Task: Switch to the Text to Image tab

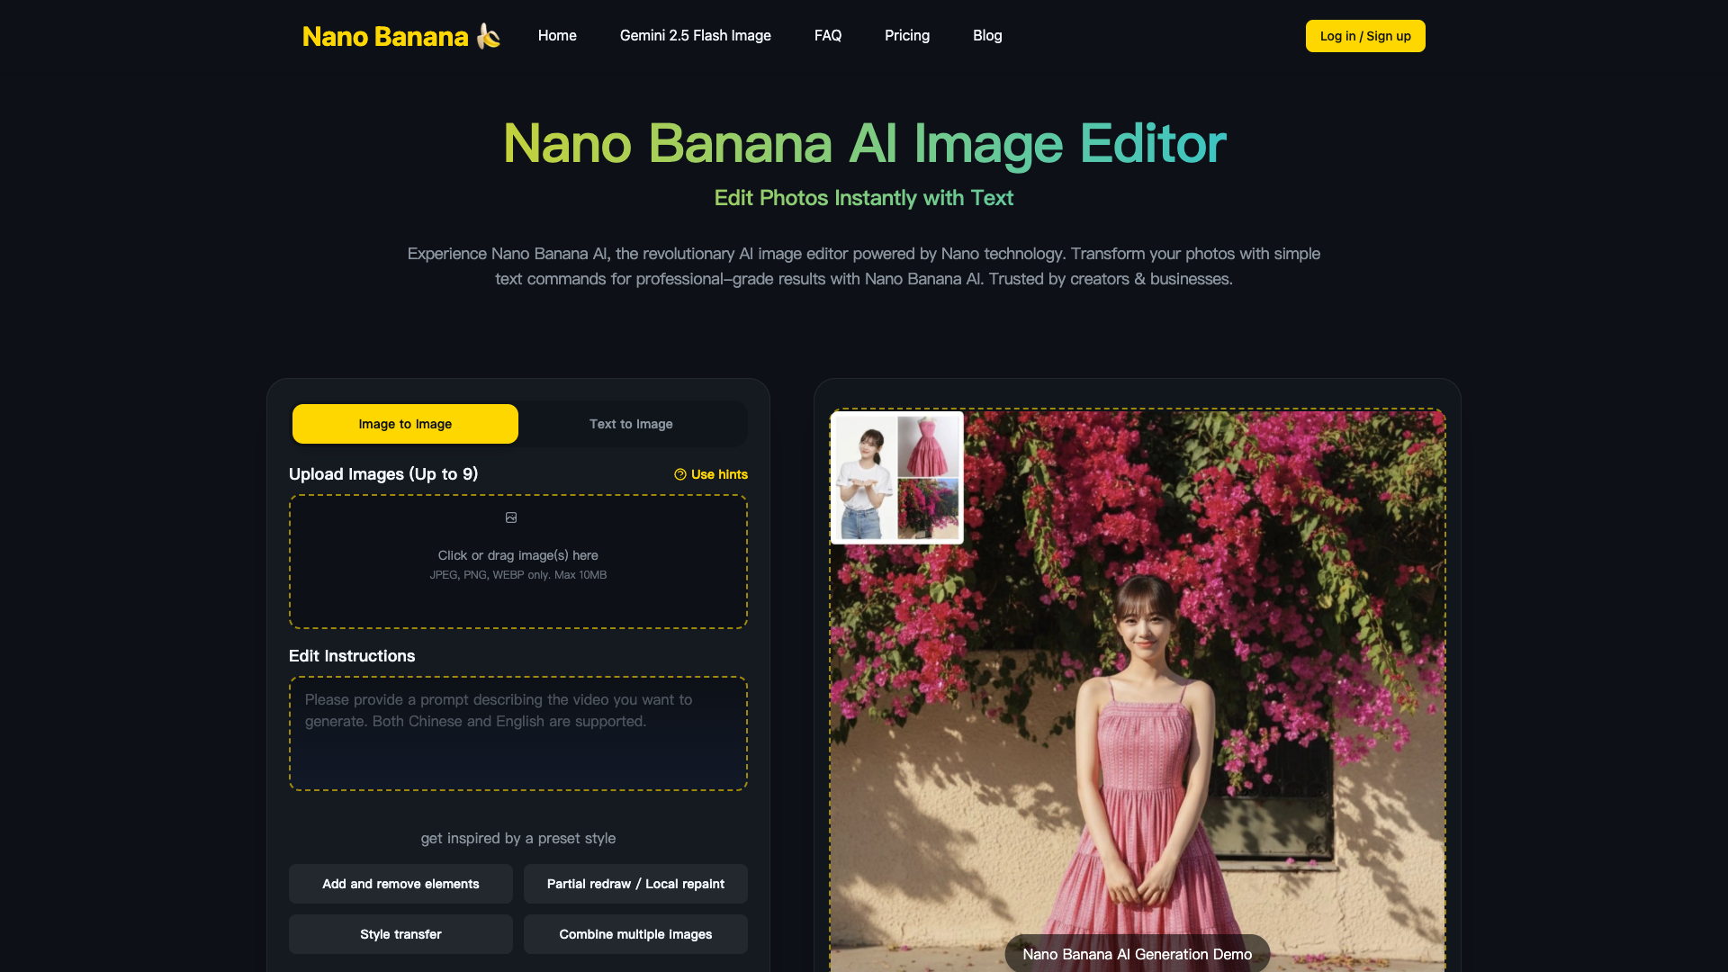Action: (631, 424)
